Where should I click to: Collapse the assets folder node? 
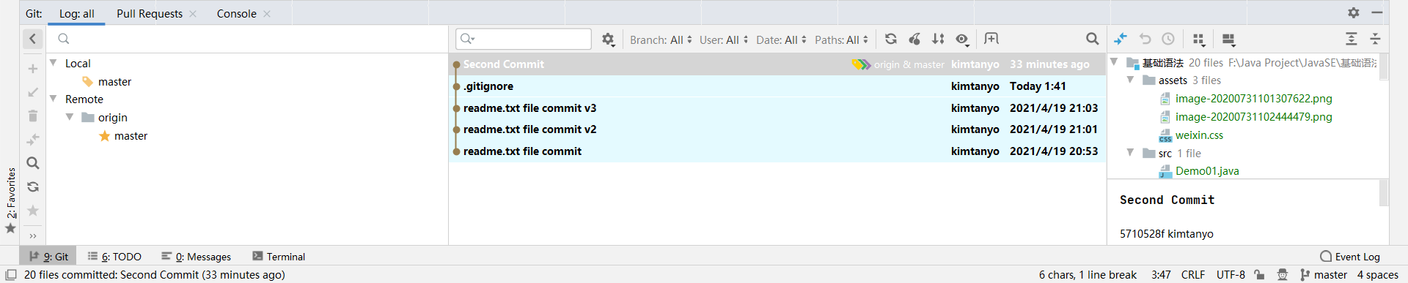point(1130,80)
